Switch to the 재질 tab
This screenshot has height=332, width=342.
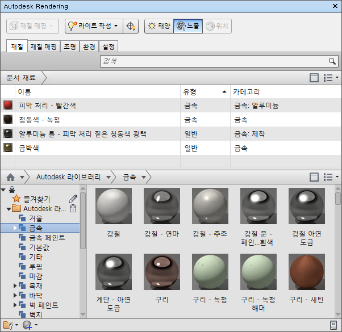click(17, 47)
